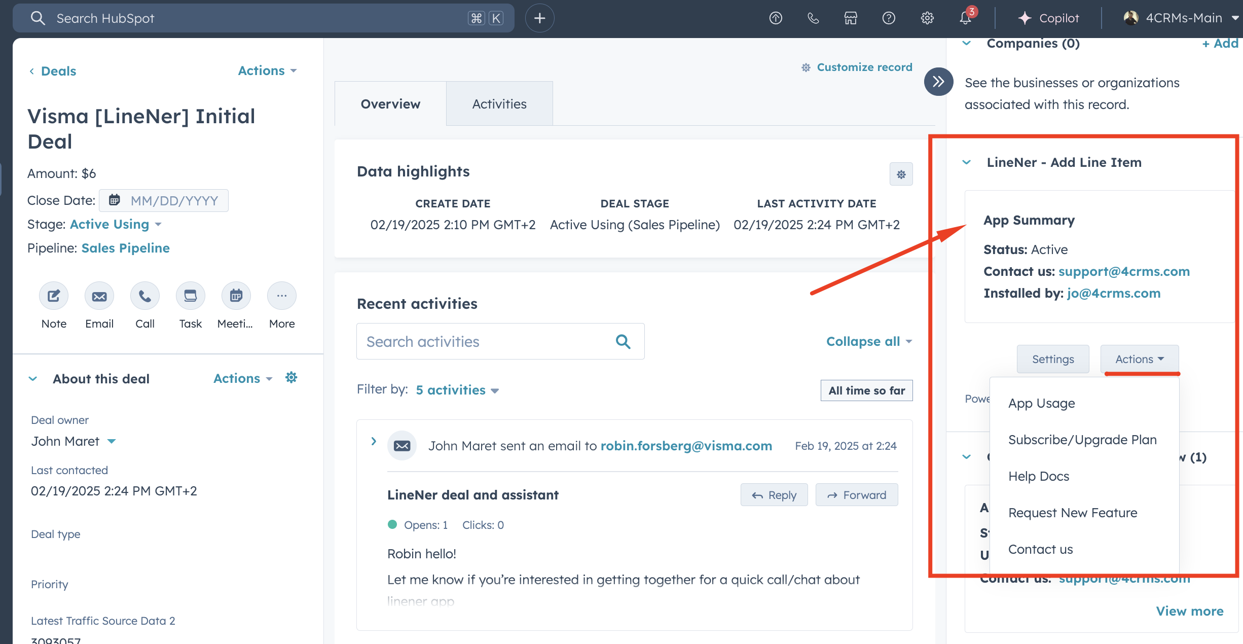Collapse the right sidebar with double-chevron
1243x644 pixels.
coord(938,82)
